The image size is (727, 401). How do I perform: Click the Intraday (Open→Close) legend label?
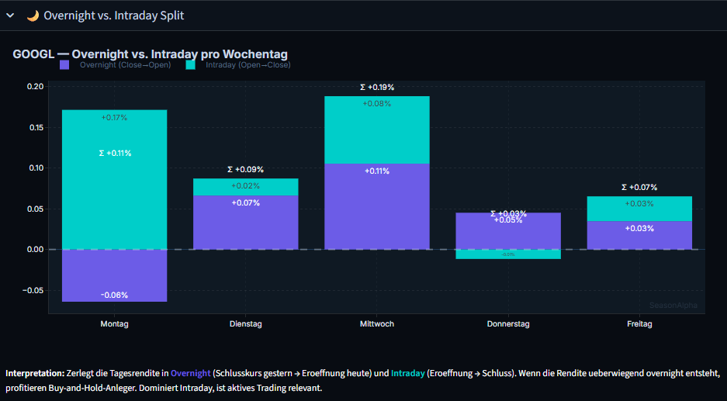(248, 65)
